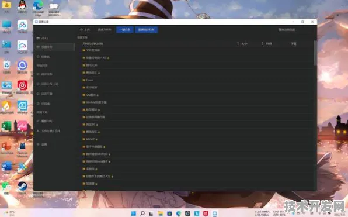Launch NetEase Cloud Music from desktop
The image size is (348, 217).
tap(22, 87)
